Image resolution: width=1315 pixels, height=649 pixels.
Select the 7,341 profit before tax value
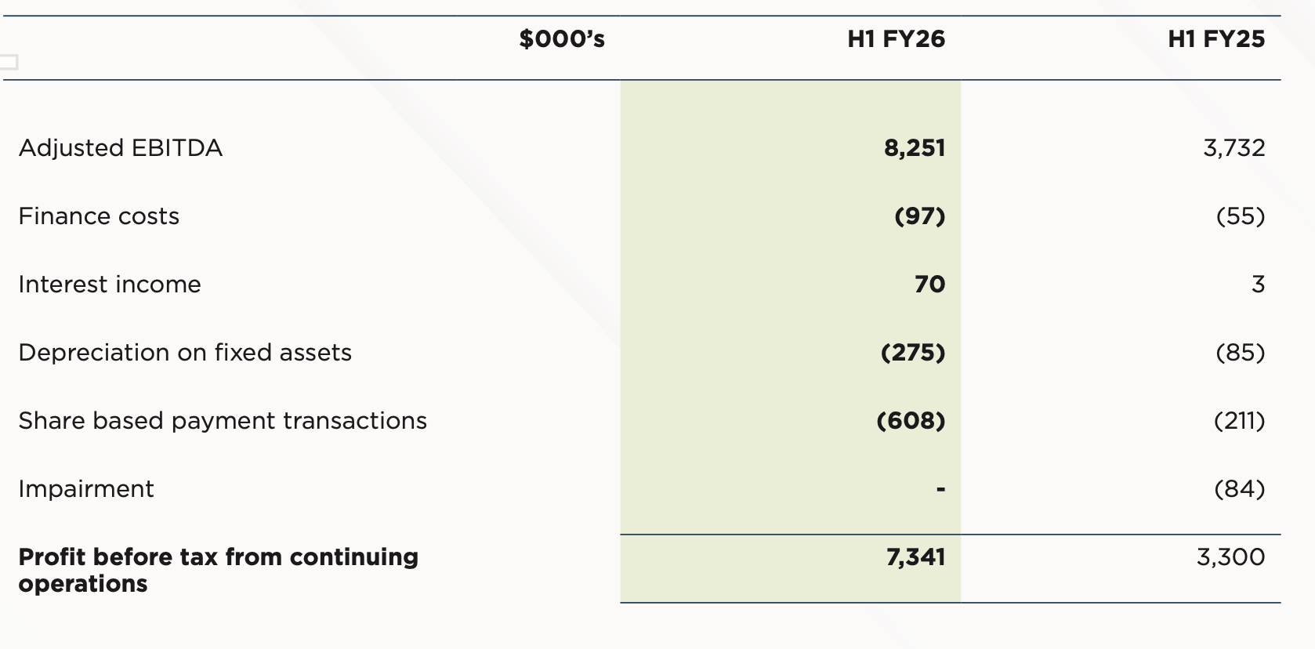point(915,557)
